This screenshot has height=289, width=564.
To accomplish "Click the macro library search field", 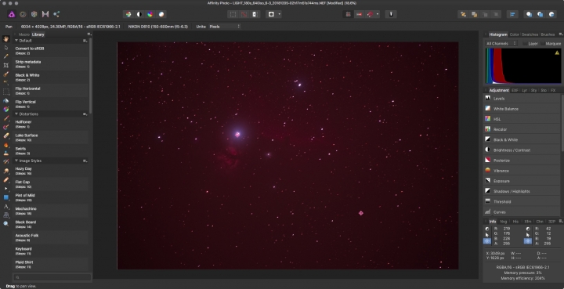I will click(52, 277).
